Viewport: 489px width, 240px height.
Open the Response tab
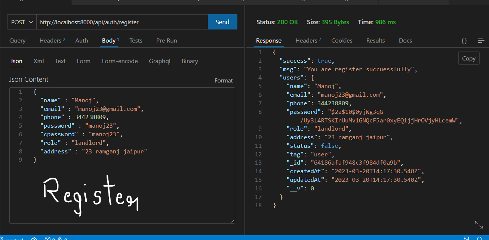click(x=269, y=40)
